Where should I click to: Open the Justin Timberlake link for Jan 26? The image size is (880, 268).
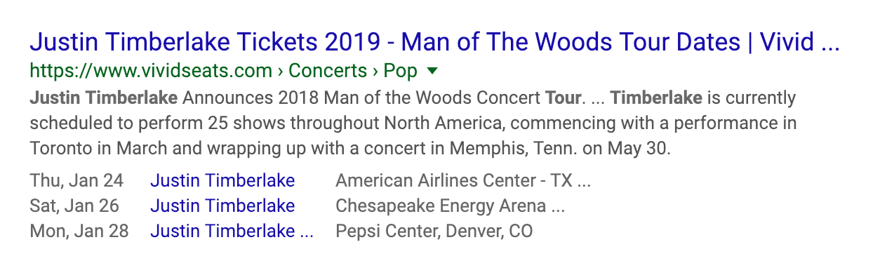tap(222, 206)
